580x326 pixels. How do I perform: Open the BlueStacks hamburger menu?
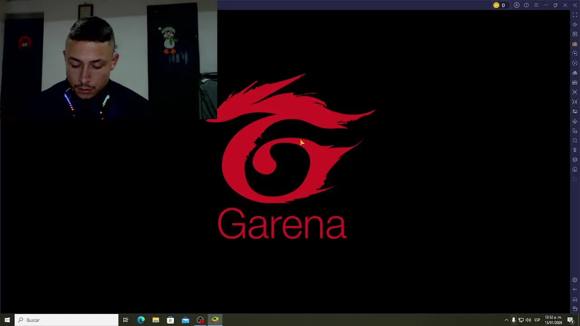point(536,5)
